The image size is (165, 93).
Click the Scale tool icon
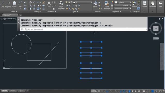point(34,9)
